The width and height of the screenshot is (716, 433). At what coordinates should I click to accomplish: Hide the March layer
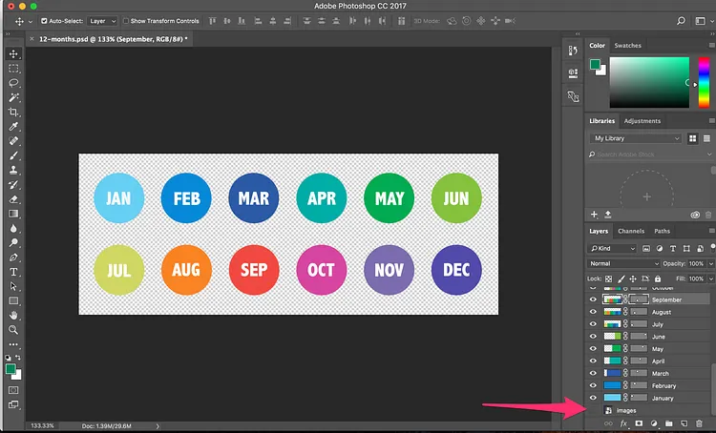[593, 373]
